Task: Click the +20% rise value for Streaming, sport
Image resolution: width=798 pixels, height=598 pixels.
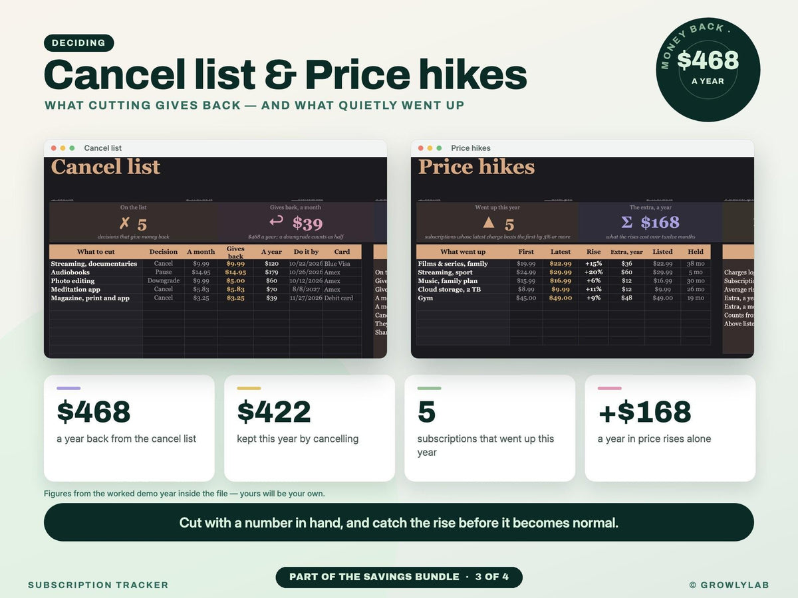Action: [594, 272]
